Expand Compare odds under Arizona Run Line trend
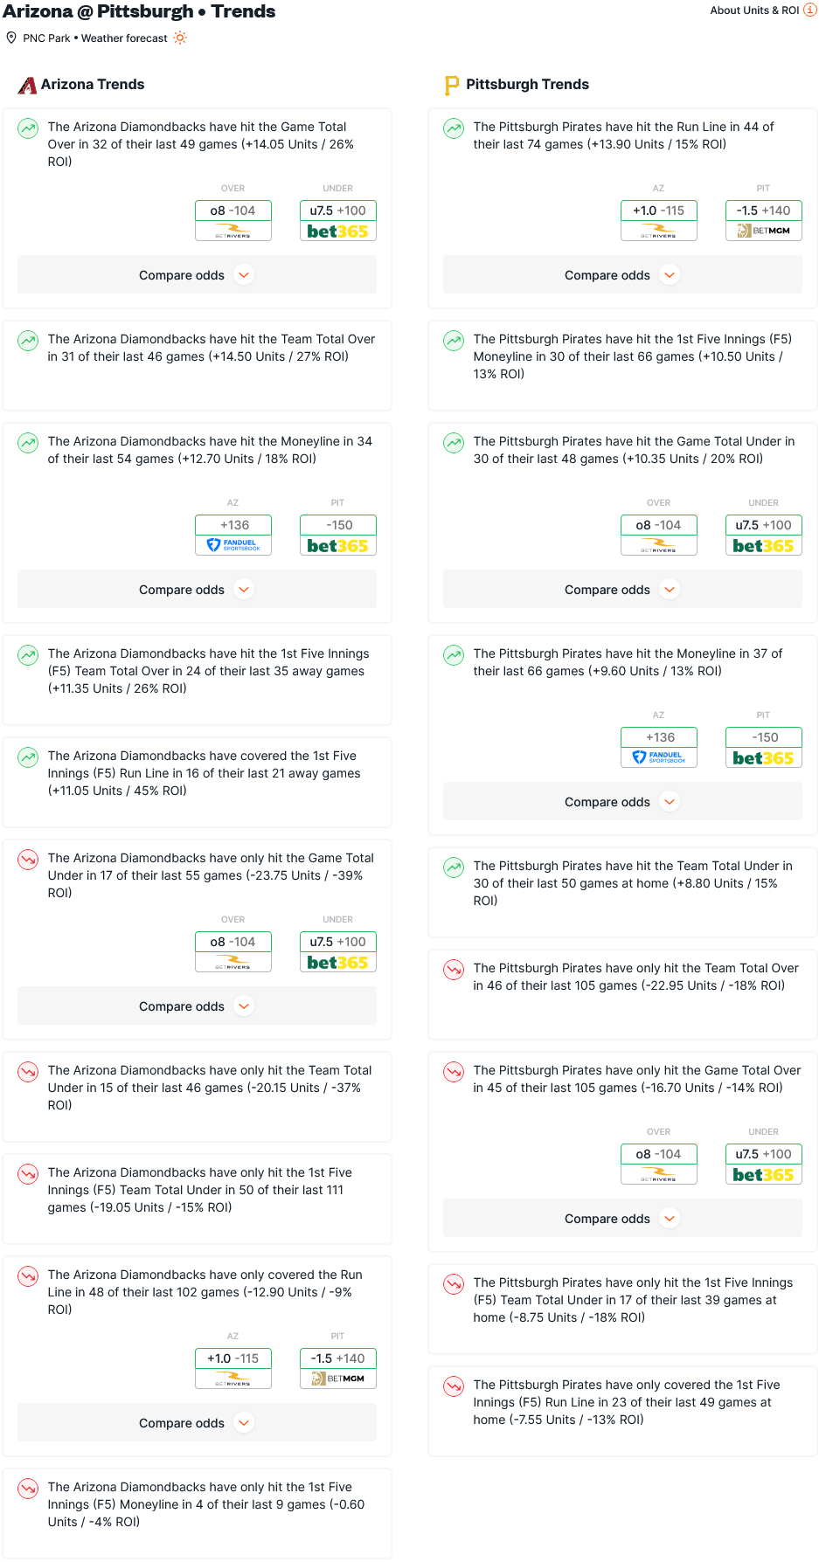 [197, 1423]
